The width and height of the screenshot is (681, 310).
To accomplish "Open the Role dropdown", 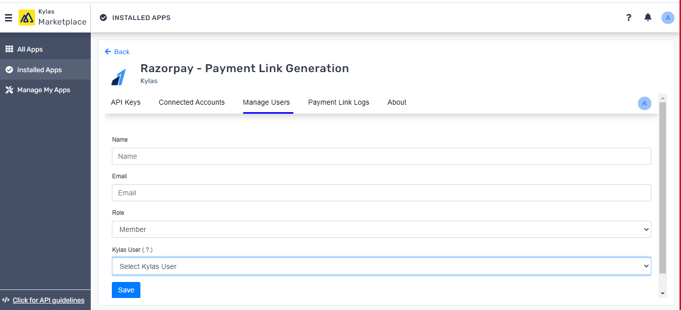I will 382,229.
